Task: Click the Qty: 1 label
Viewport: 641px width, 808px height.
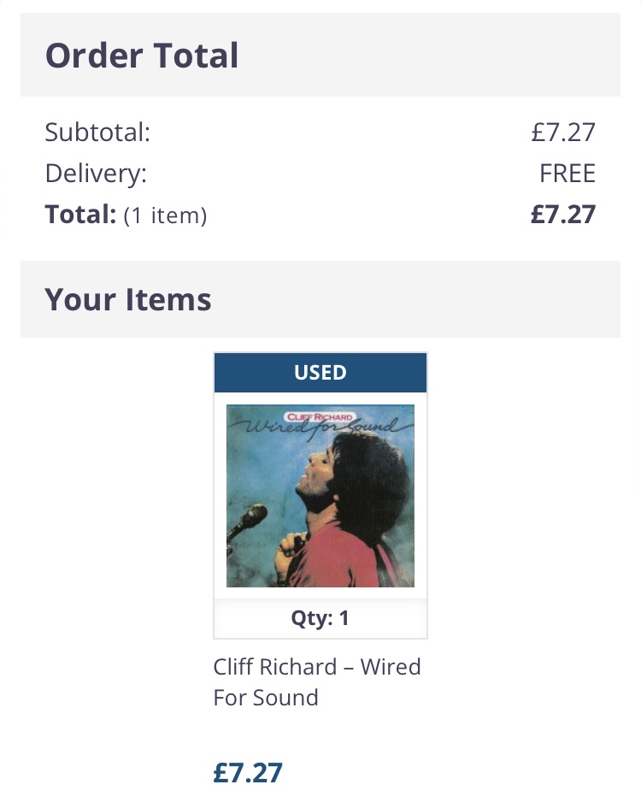Action: click(x=320, y=618)
